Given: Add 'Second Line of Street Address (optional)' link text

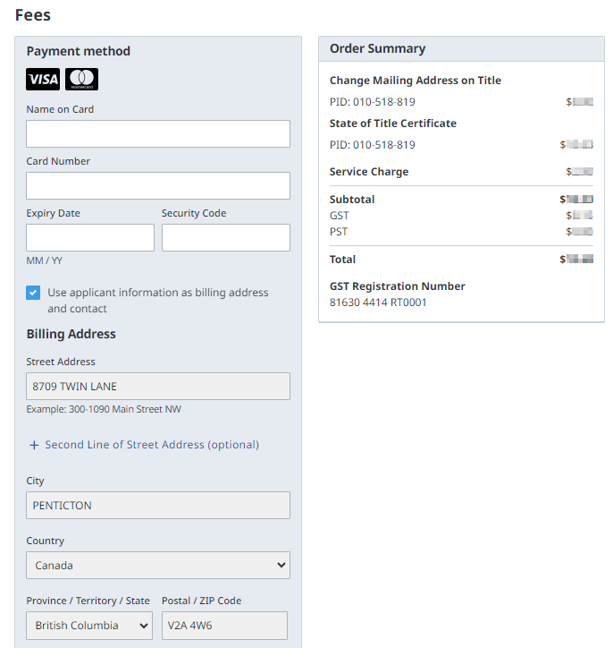Looking at the screenshot, I should [x=152, y=445].
